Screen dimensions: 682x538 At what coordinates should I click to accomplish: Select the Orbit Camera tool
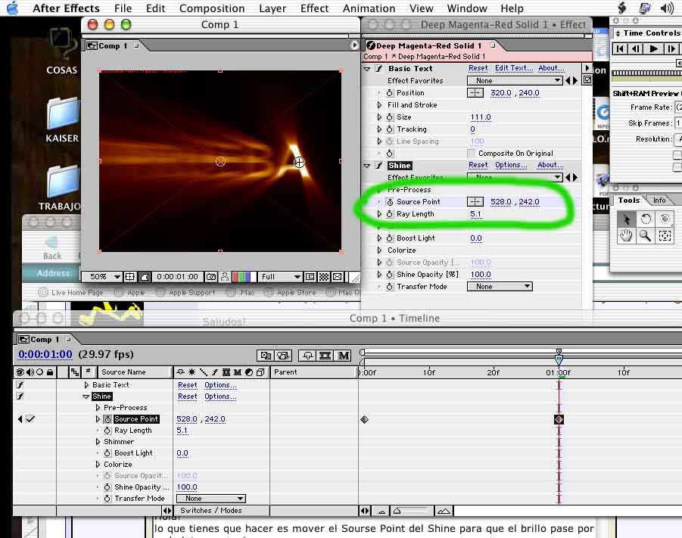tap(665, 219)
